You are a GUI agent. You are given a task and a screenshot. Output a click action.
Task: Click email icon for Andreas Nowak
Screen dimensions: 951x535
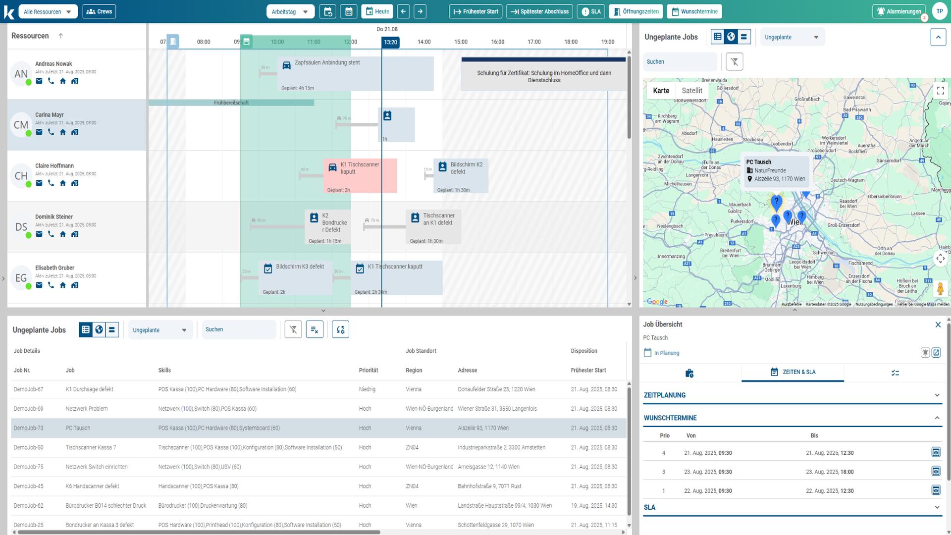(x=39, y=81)
